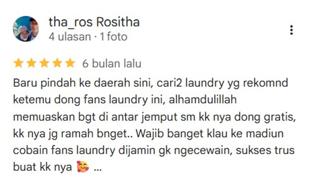Image resolution: width=311 pixels, height=188 pixels.
Task: Click the word "alhamdulillah" in the review
Action: (203, 99)
